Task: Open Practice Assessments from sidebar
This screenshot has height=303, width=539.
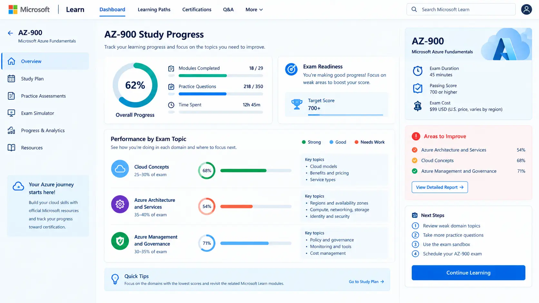Action: pyautogui.click(x=45, y=96)
